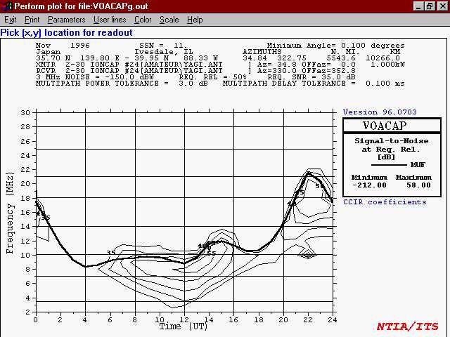Click the MUF legend line entry
The width and height of the screenshot is (450, 337).
(399, 165)
